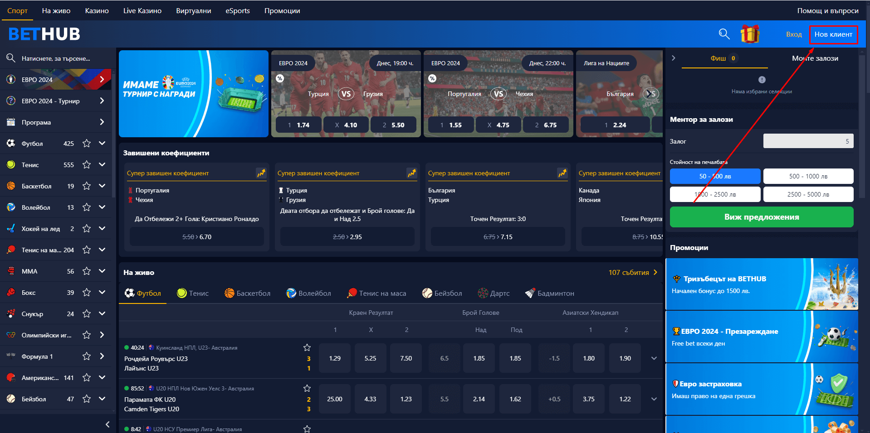Open the Имаме турнир с награди banner
This screenshot has width=870, height=433.
(194, 94)
